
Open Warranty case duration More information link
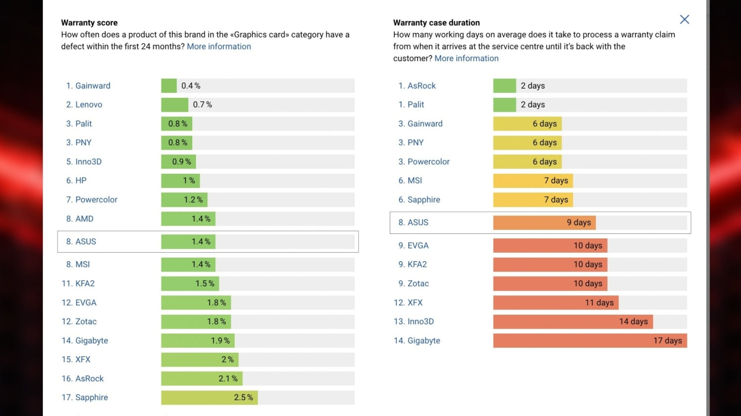click(466, 58)
